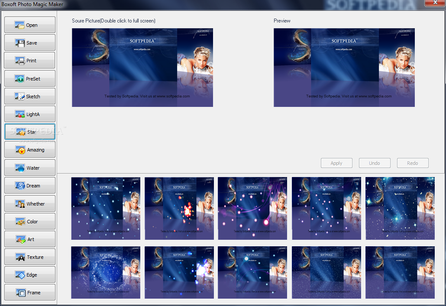Click the Soure Picture image

(142, 68)
